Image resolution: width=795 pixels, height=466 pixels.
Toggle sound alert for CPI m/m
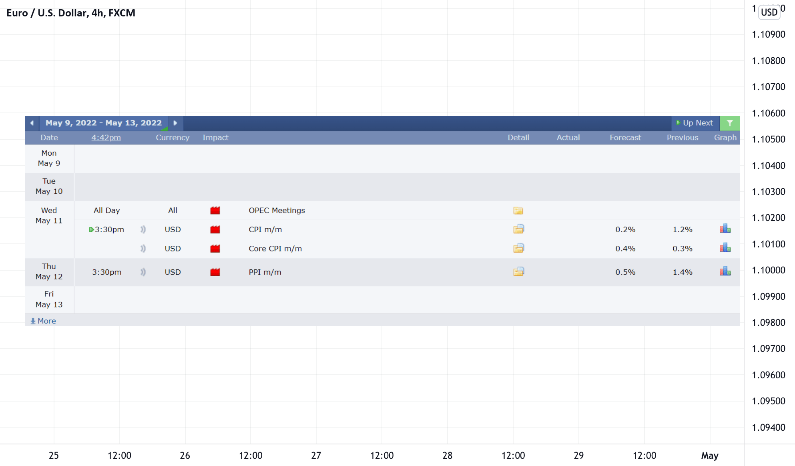point(143,229)
